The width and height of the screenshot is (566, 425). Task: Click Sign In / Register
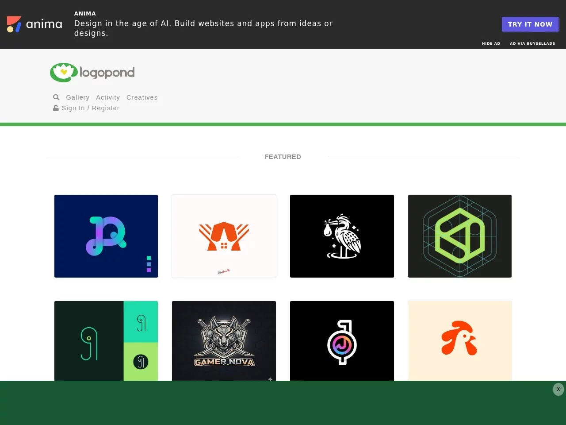[x=90, y=108]
